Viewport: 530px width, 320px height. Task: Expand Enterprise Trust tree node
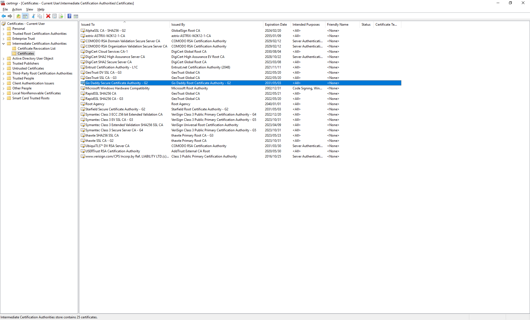[3, 39]
